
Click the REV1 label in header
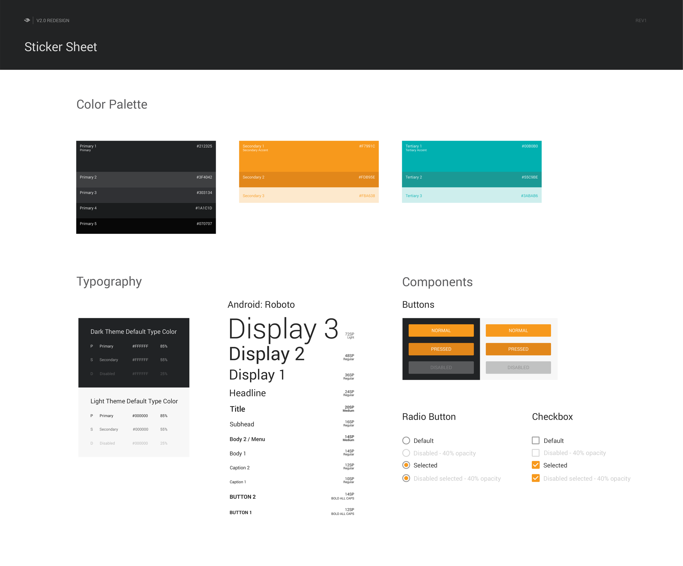tap(640, 20)
